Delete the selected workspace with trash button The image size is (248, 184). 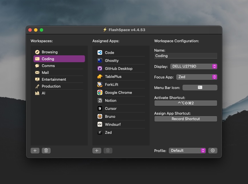[x=46, y=151]
